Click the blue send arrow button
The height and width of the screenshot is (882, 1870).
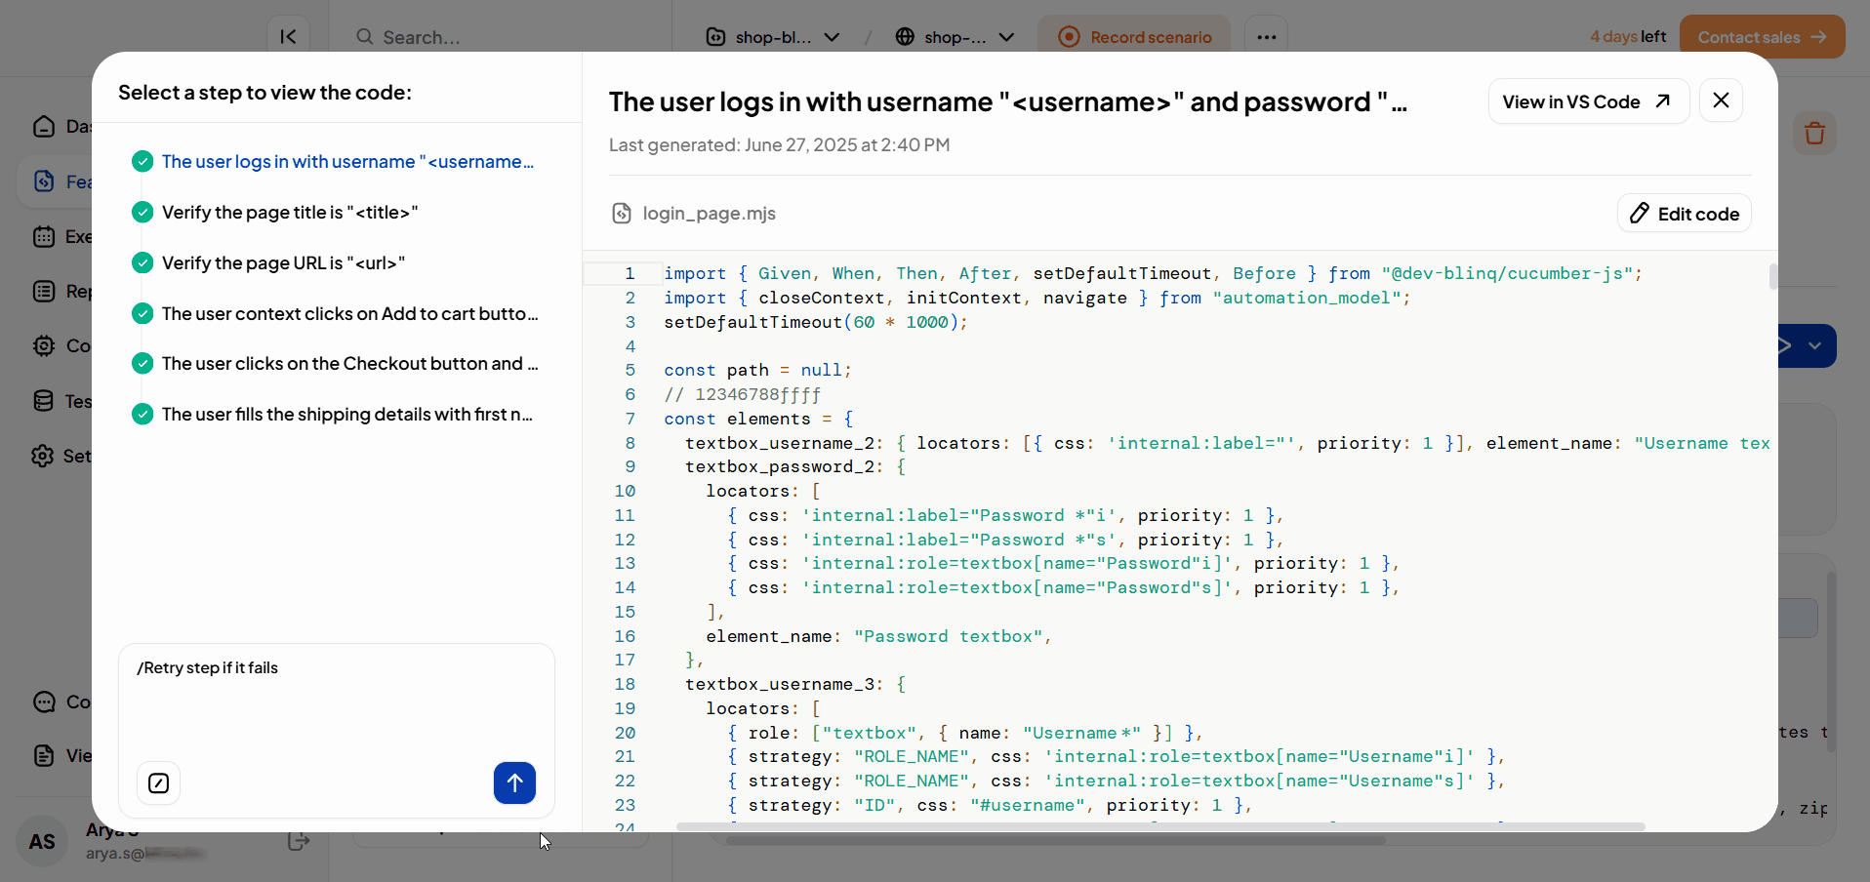[514, 782]
